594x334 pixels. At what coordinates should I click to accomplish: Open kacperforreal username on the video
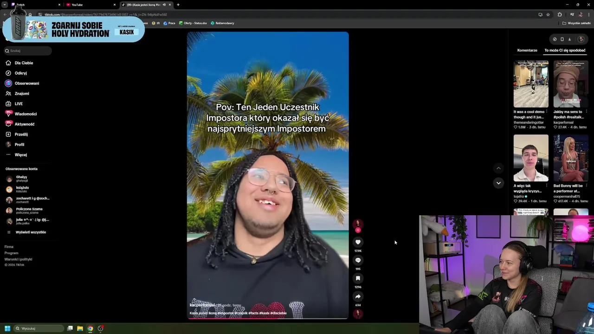(202, 305)
